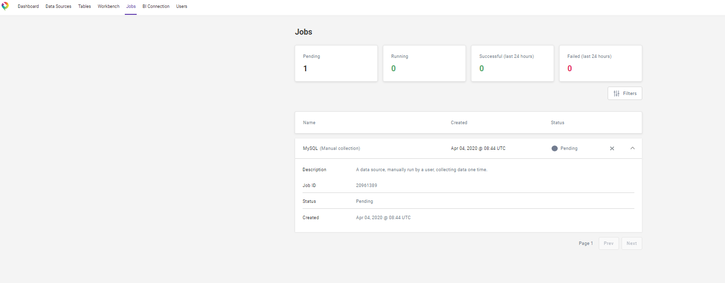Open the Users tab

click(182, 6)
